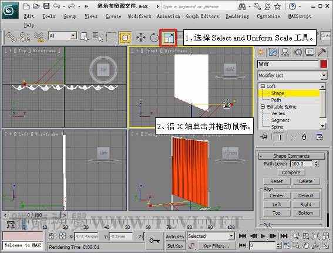Screen dimensions: 333x253
Task: Toggle Auto Key animation mode
Action: (x=175, y=237)
